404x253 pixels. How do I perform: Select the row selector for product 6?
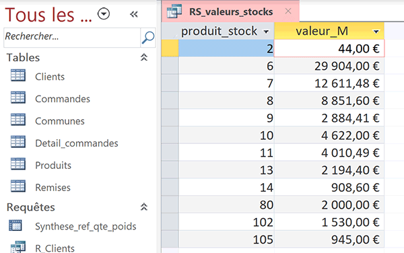tap(170, 66)
